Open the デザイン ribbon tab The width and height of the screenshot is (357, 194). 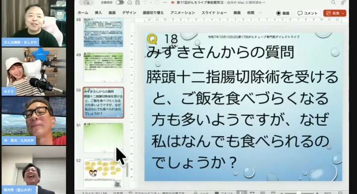[129, 13]
